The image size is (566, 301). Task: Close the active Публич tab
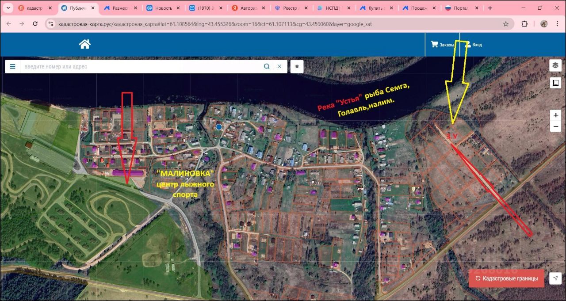coord(92,8)
